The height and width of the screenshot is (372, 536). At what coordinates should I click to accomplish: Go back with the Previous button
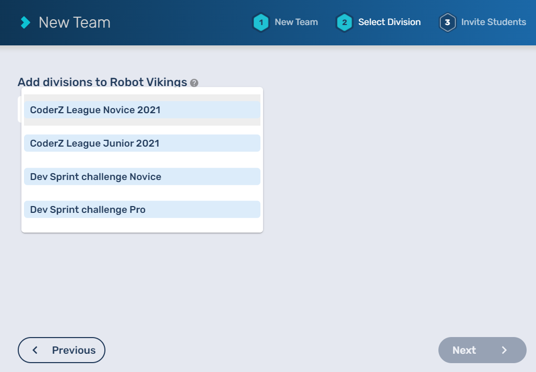point(62,350)
